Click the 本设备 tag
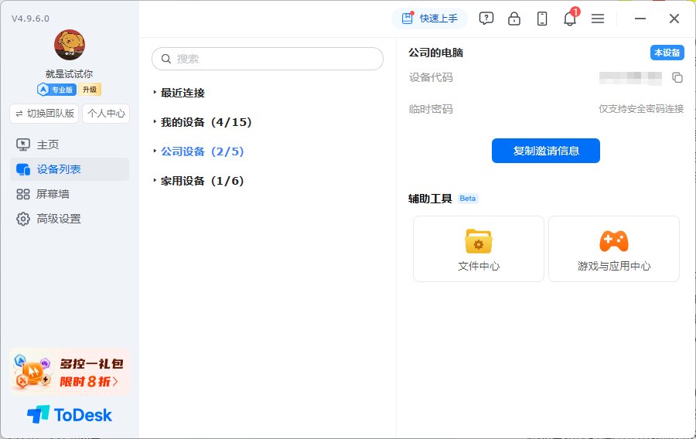The image size is (696, 439). click(667, 53)
